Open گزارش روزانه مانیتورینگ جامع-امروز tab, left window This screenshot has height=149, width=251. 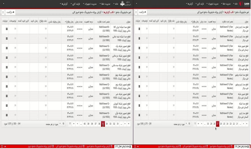pyautogui.click(x=100, y=146)
